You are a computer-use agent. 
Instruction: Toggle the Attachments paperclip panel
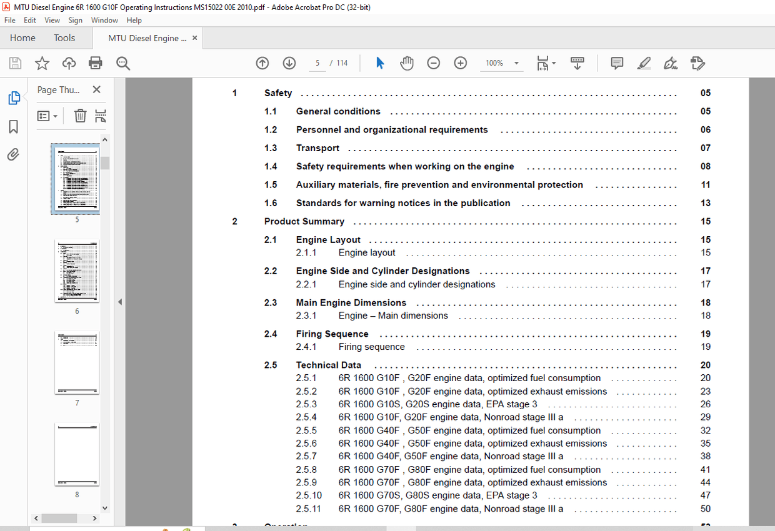(x=14, y=154)
